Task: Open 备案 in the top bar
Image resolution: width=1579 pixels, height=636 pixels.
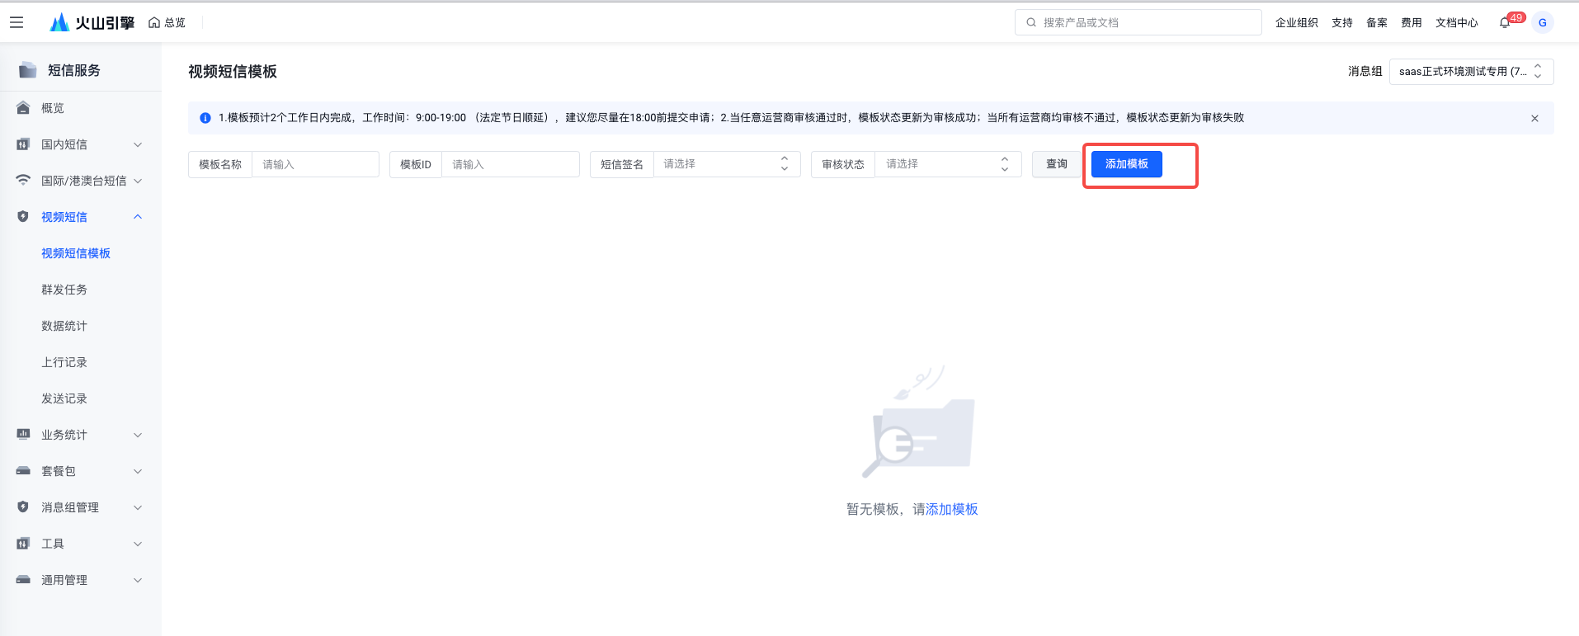Action: coord(1377,22)
